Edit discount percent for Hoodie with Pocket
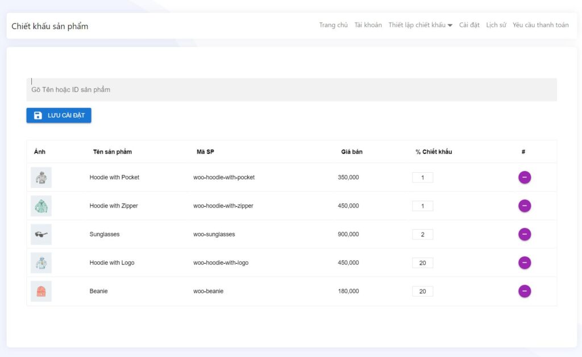The width and height of the screenshot is (582, 357). pyautogui.click(x=422, y=177)
